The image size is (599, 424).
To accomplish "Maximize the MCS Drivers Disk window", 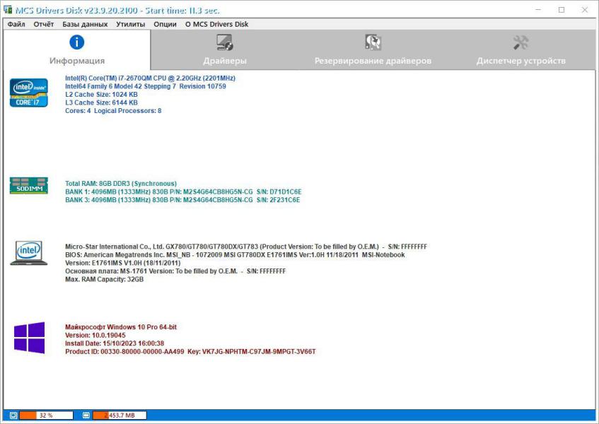I will point(562,10).
